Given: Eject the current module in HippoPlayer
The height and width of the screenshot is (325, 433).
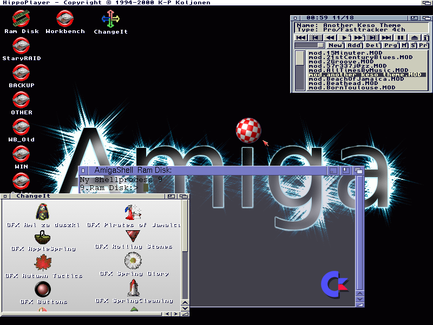Looking at the screenshot, I should coord(415,37).
